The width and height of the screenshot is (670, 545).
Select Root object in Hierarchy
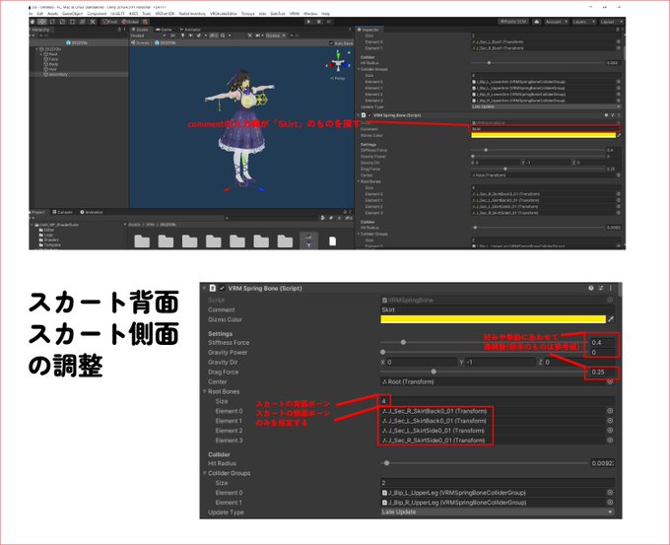click(53, 54)
